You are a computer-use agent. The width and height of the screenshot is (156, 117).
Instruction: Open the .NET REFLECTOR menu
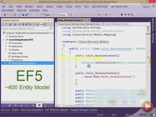[119, 7]
